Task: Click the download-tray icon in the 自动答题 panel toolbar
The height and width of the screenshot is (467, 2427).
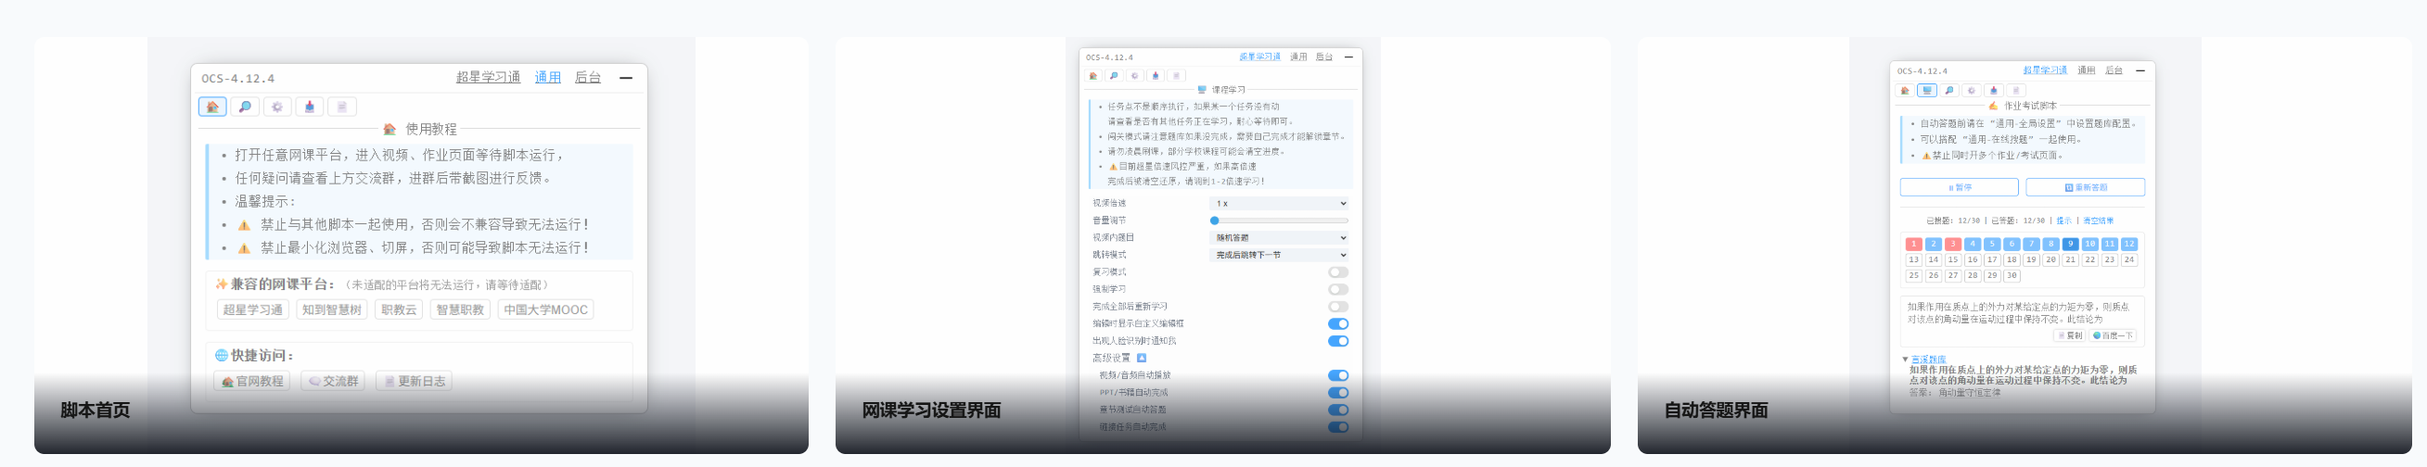Action: (x=1994, y=91)
